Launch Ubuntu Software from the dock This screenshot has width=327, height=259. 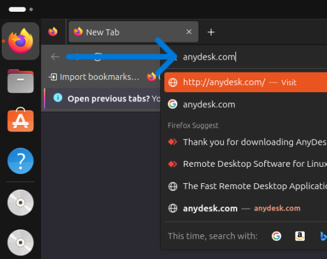click(20, 120)
